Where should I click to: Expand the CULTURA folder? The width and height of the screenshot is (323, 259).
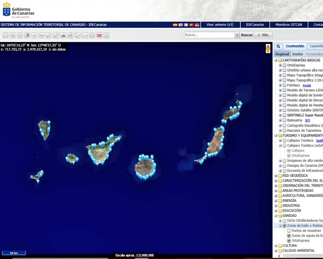click(276, 246)
